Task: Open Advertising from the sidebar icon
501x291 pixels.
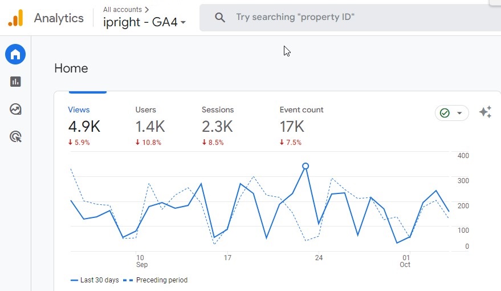Action: pyautogui.click(x=15, y=136)
